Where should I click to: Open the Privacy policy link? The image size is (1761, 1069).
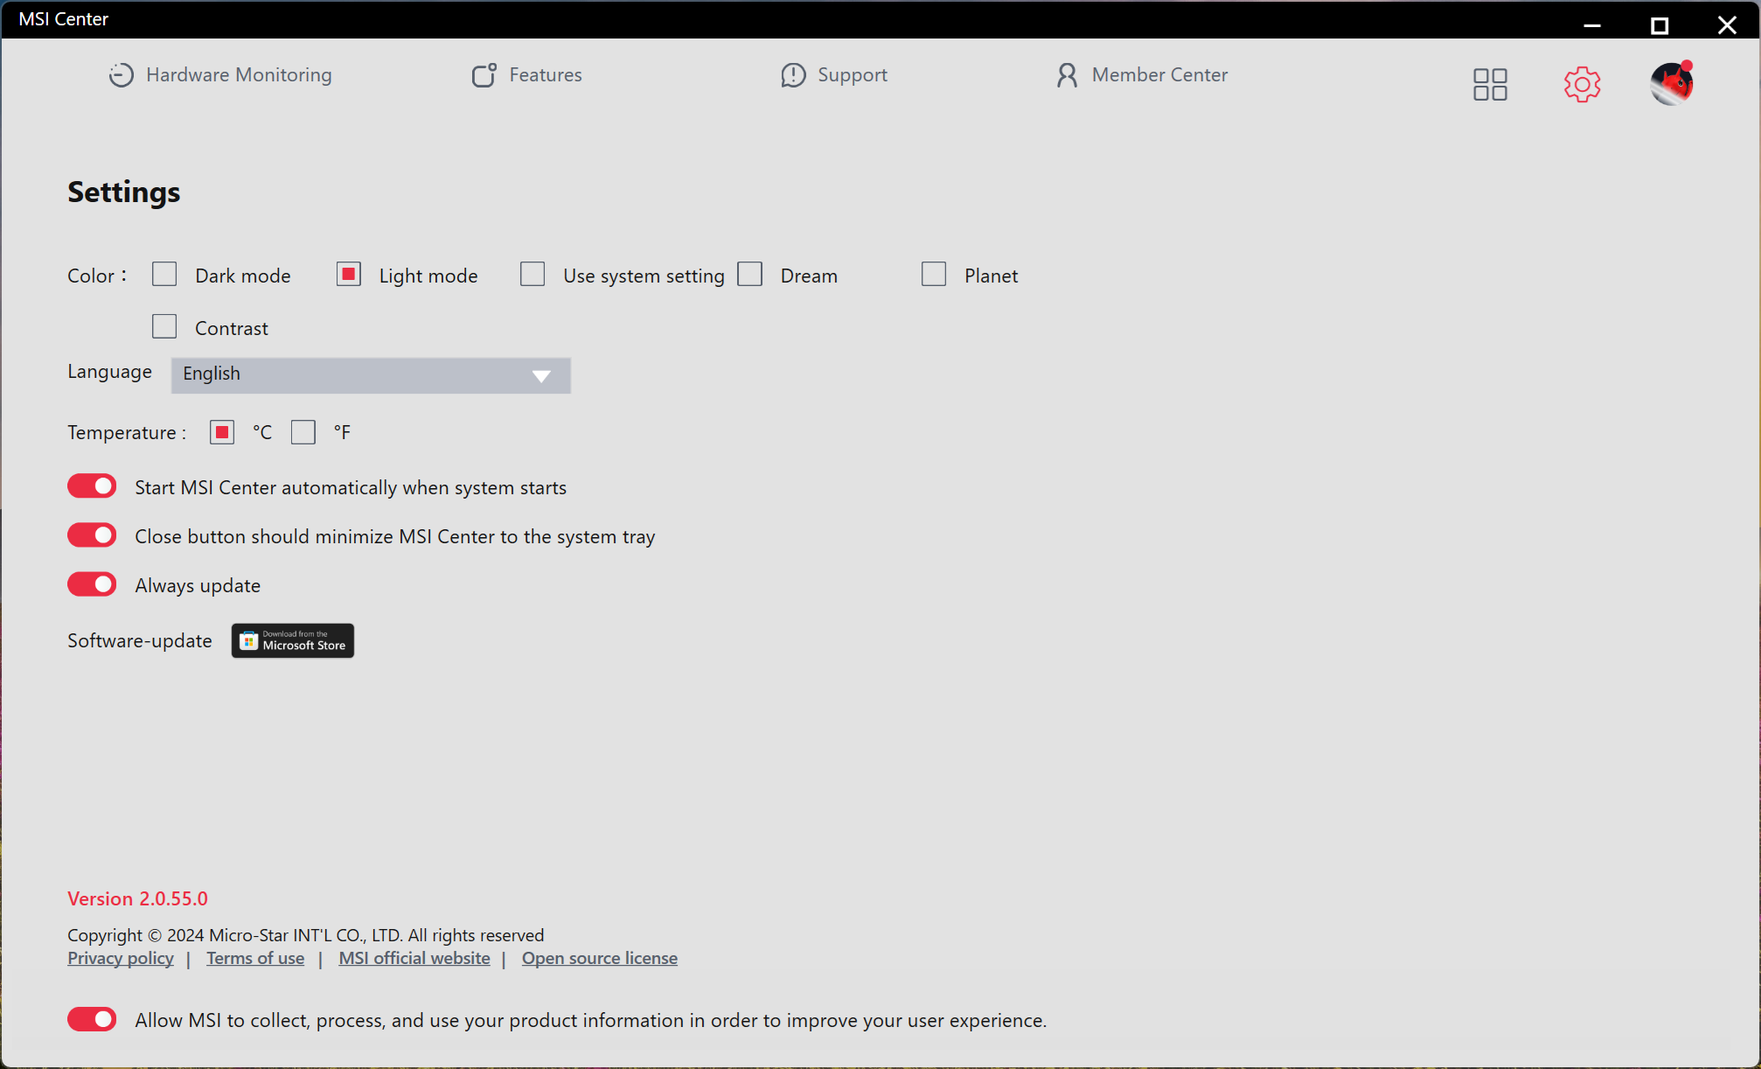click(x=121, y=958)
